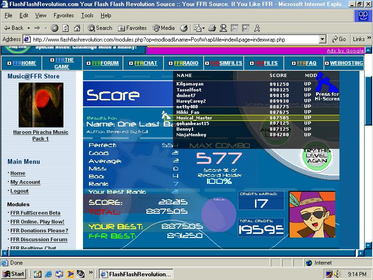
Task: Click the Haroon Piracha album thumbnail
Action: point(41,105)
